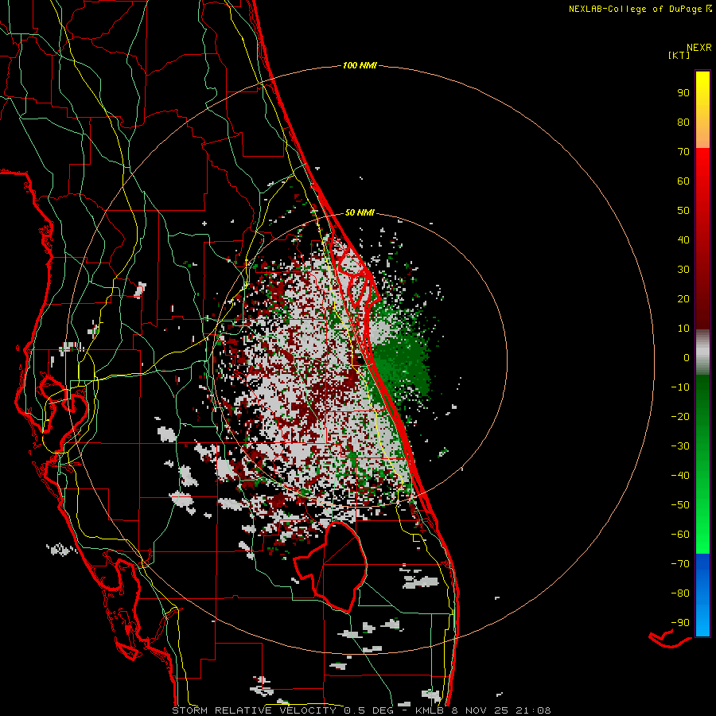Click the blue bottom segment of color bar
This screenshot has width=716, height=716.
[702, 594]
